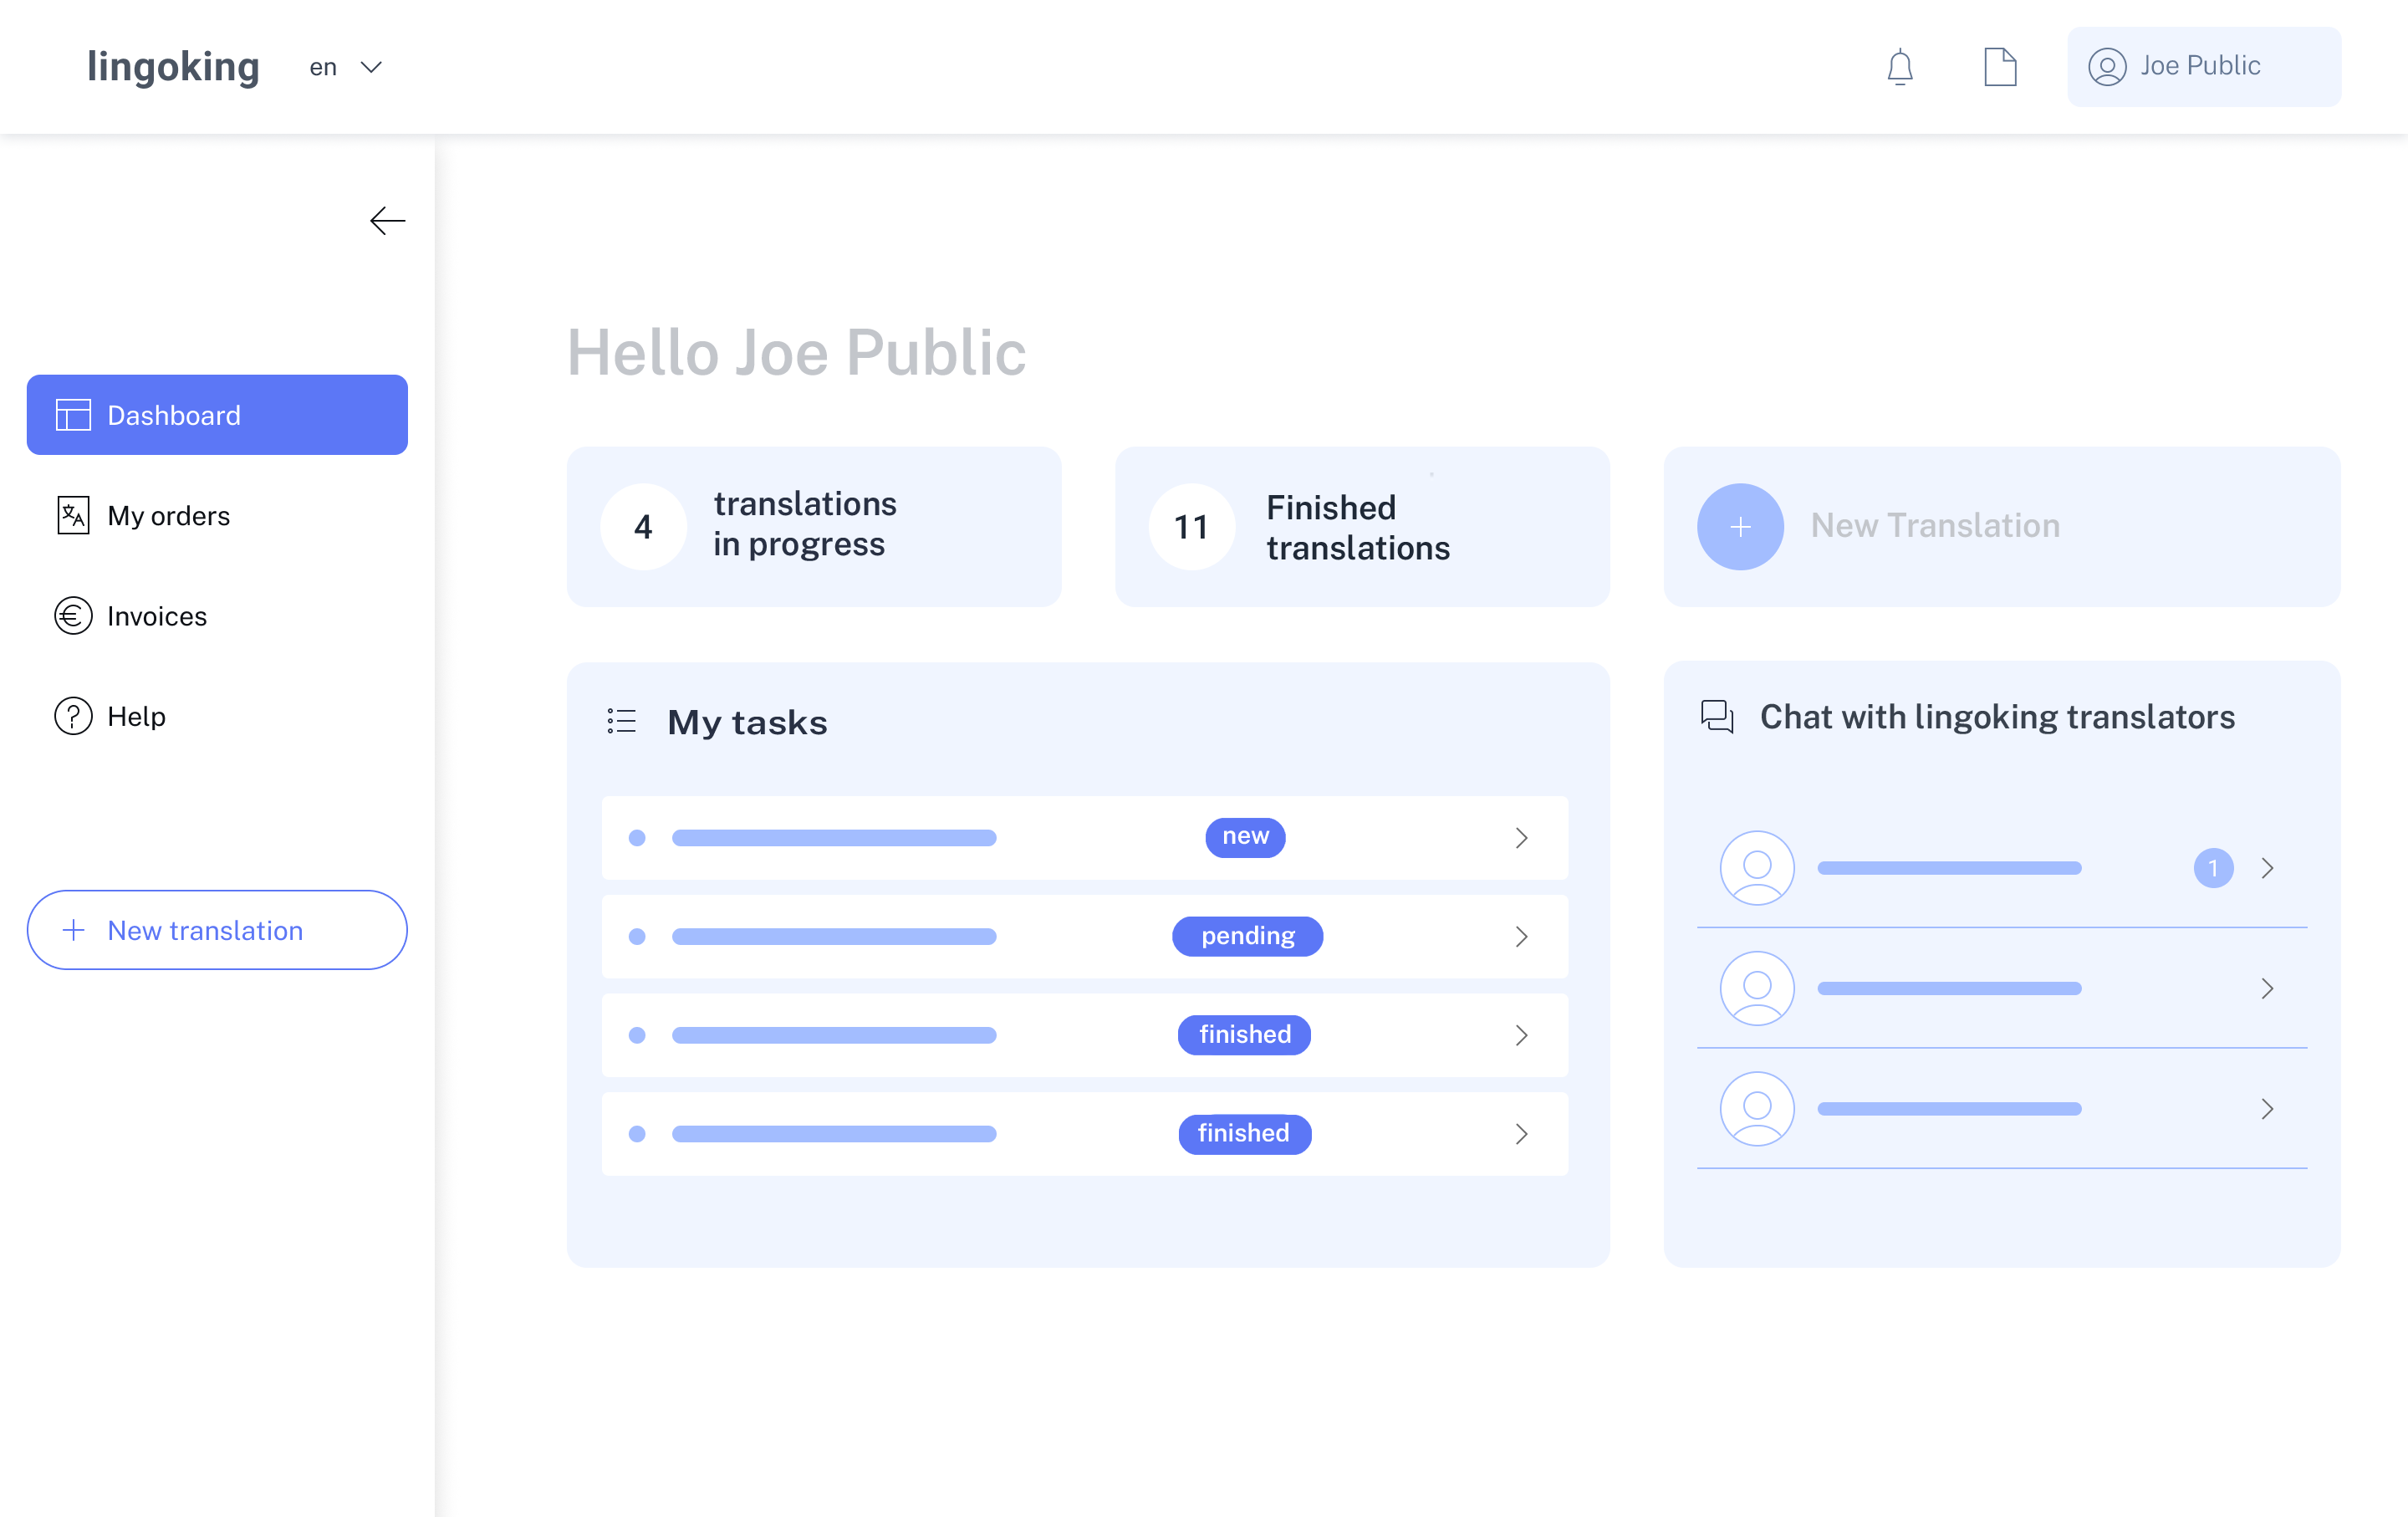Open the Help menu item
The image size is (2408, 1517).
click(136, 716)
